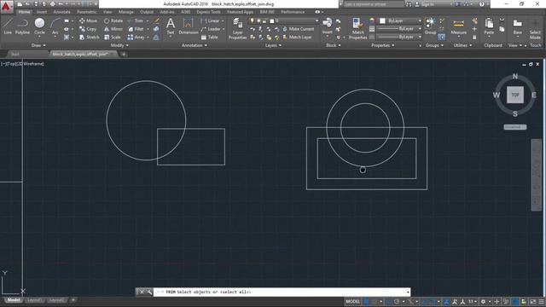Select the Dimension tool
This screenshot has height=307, width=546.
point(188,26)
